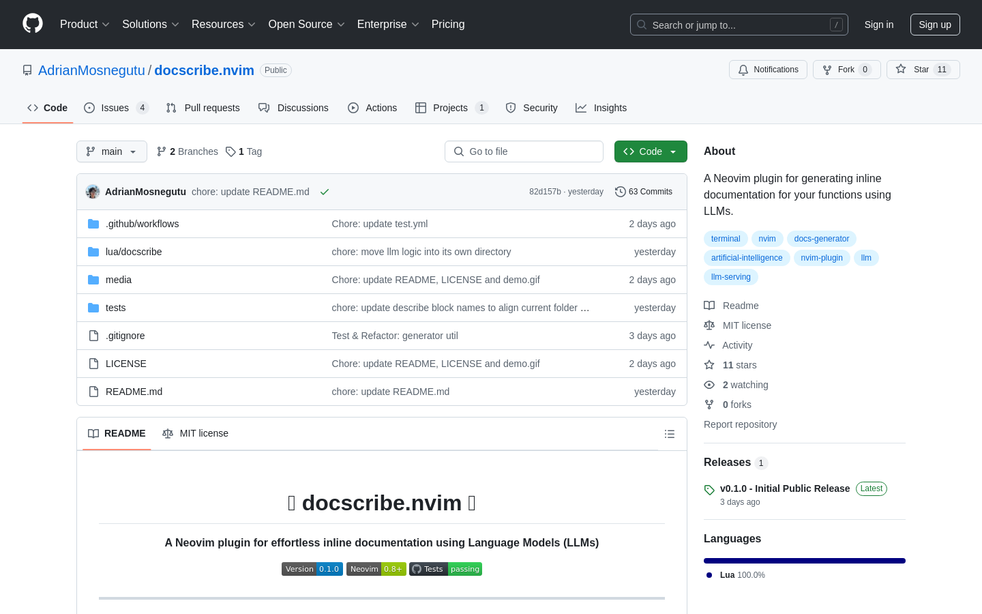Expand the Open Source menu
Viewport: 982px width, 614px height.
pyautogui.click(x=307, y=25)
